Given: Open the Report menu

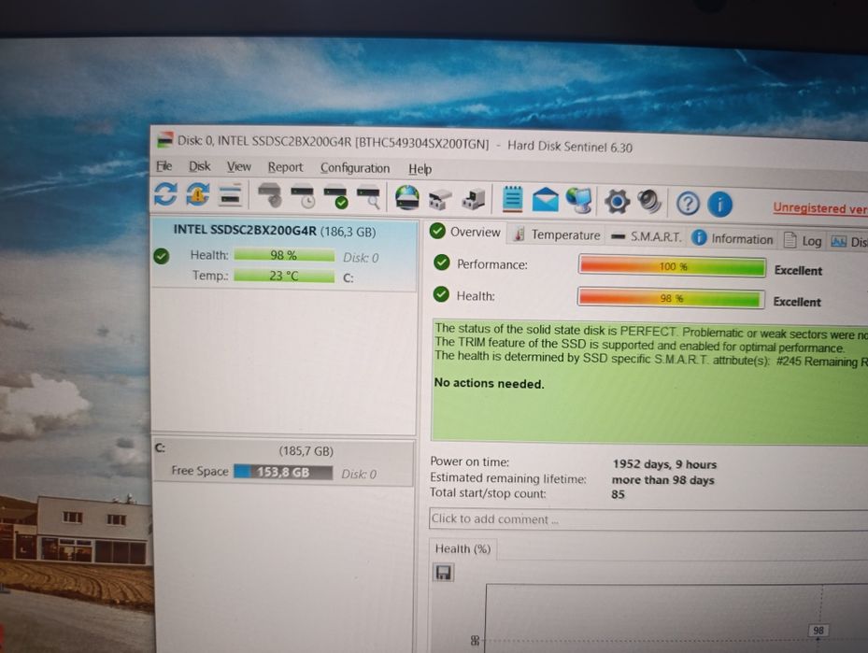Looking at the screenshot, I should [x=285, y=167].
